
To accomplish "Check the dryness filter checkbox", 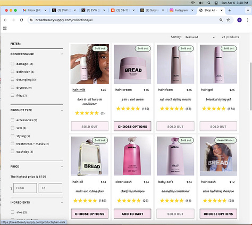I will (x=12, y=87).
